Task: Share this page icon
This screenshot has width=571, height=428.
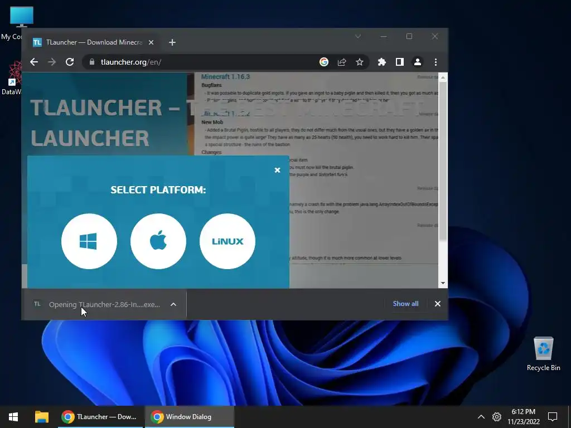Action: pos(342,62)
